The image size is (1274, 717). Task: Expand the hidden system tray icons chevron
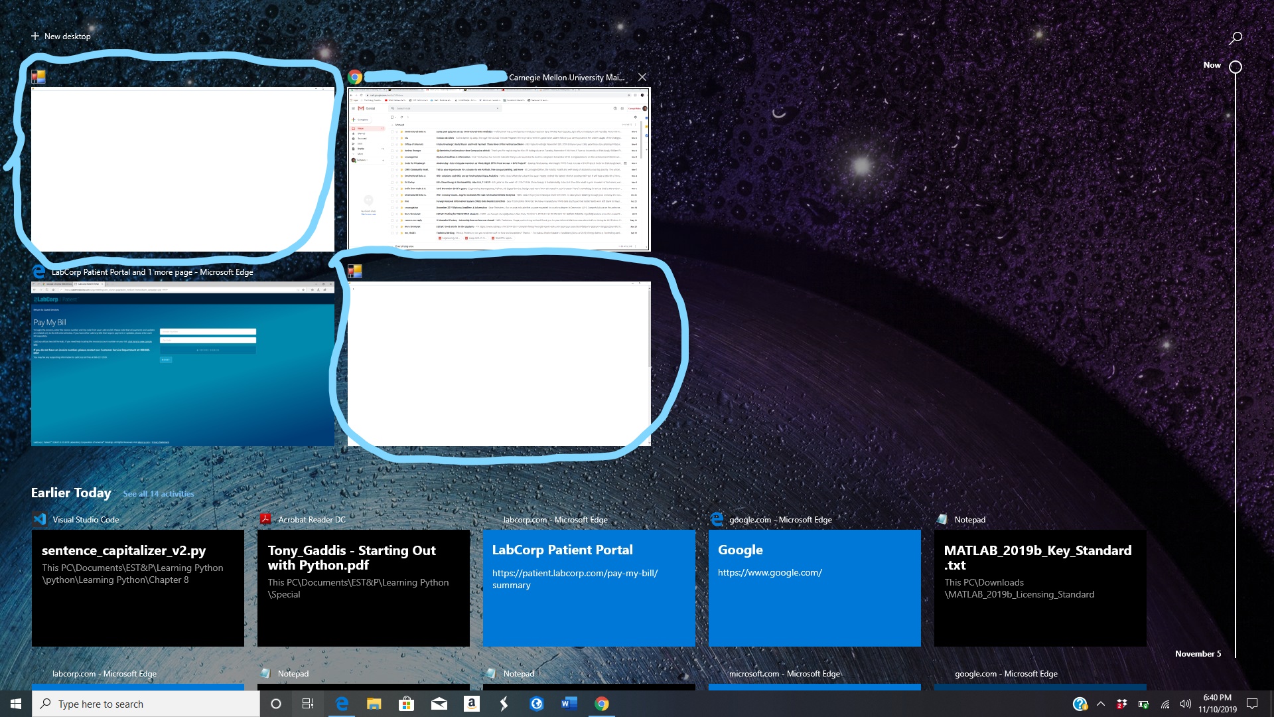tap(1101, 704)
